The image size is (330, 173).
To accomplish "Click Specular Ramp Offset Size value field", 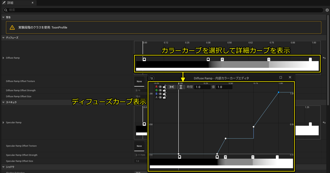I will [x=141, y=161].
